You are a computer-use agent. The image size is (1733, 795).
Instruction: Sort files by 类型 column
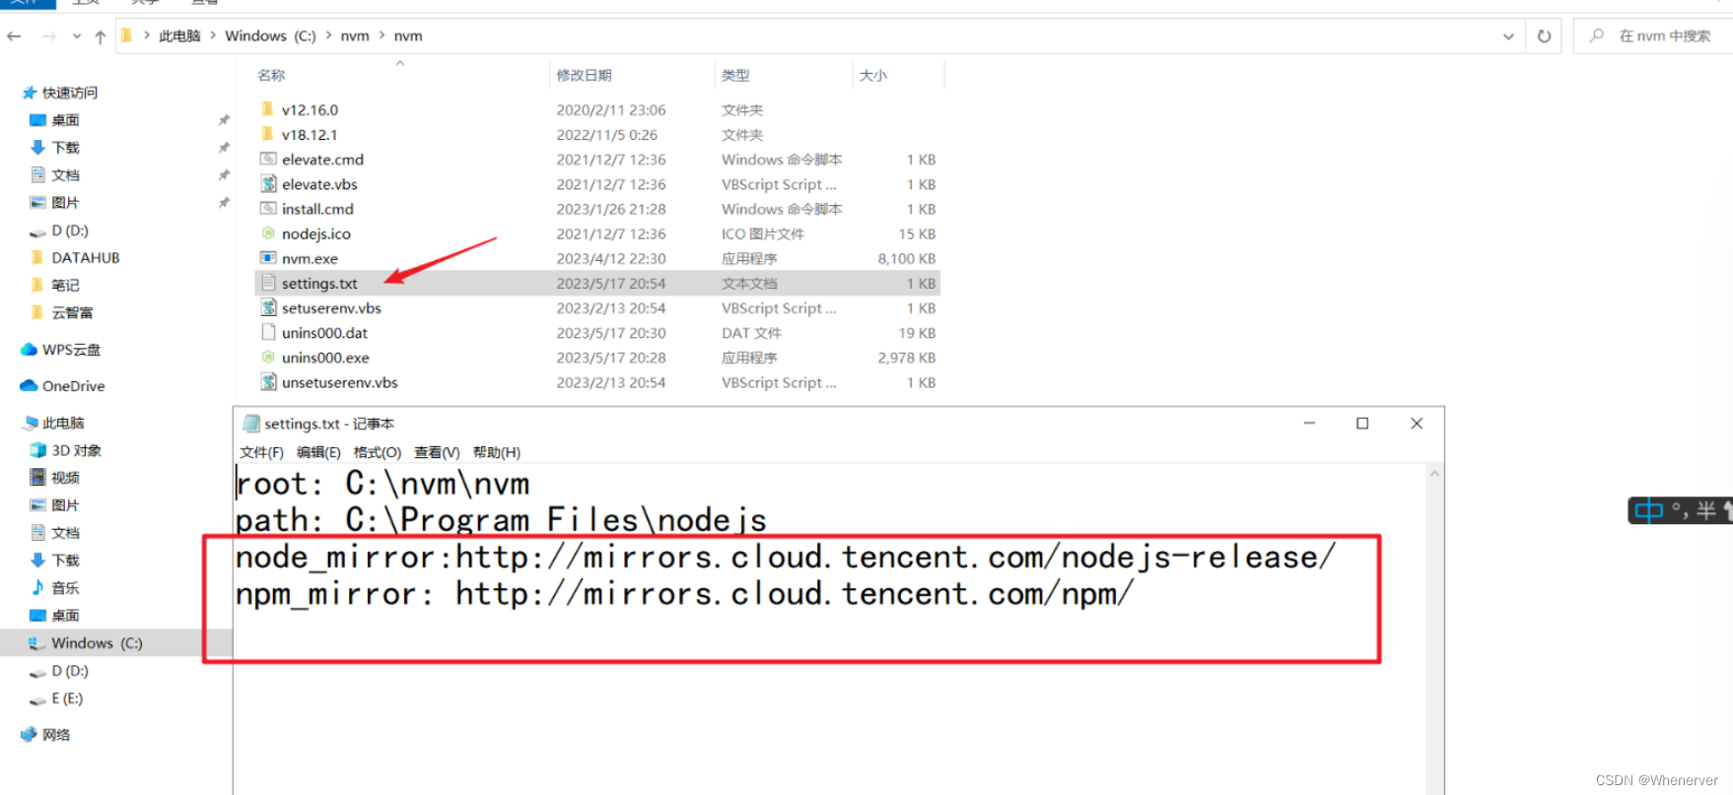pyautogui.click(x=735, y=75)
